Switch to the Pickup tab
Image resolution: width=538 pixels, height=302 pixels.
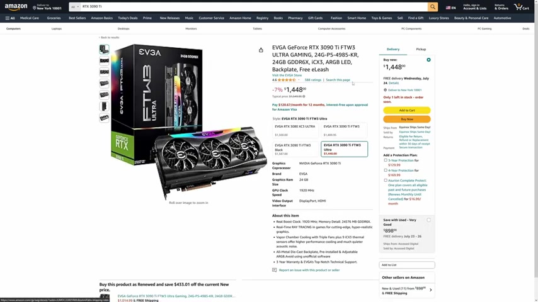pos(421,49)
